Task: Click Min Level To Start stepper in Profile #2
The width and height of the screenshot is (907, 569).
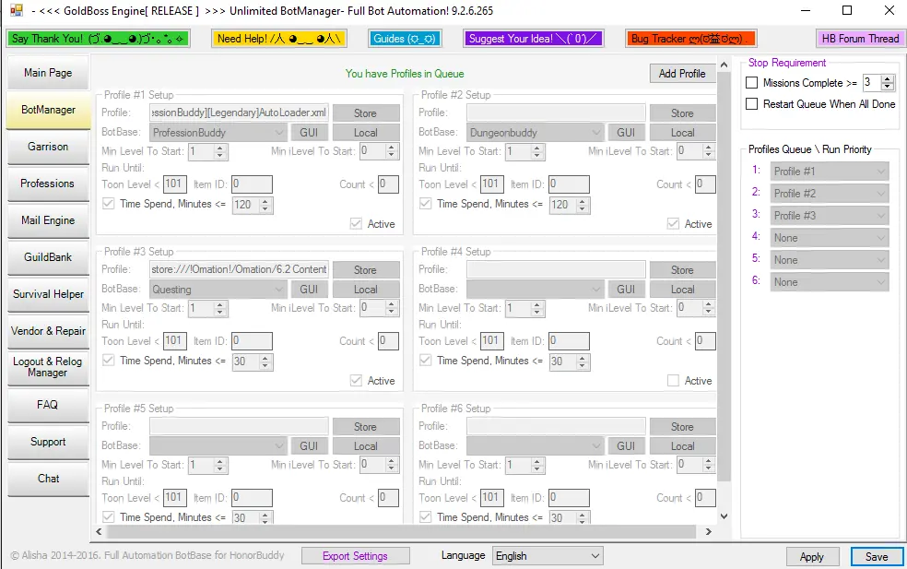Action: 537,151
